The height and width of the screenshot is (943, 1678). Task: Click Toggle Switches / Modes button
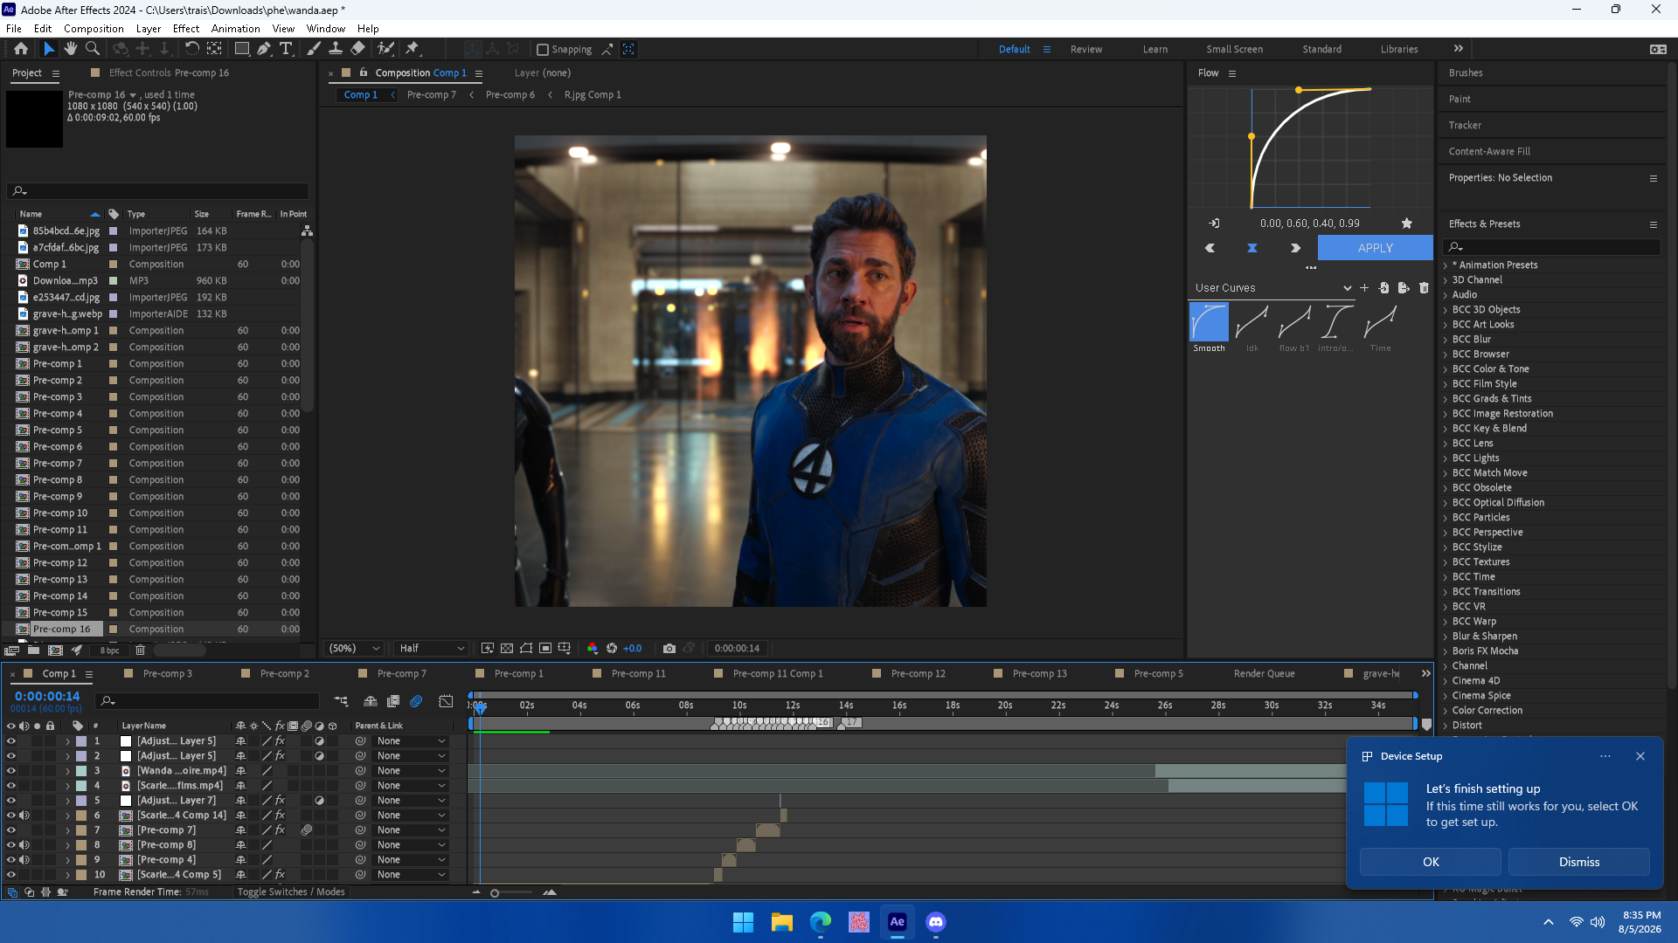point(291,892)
